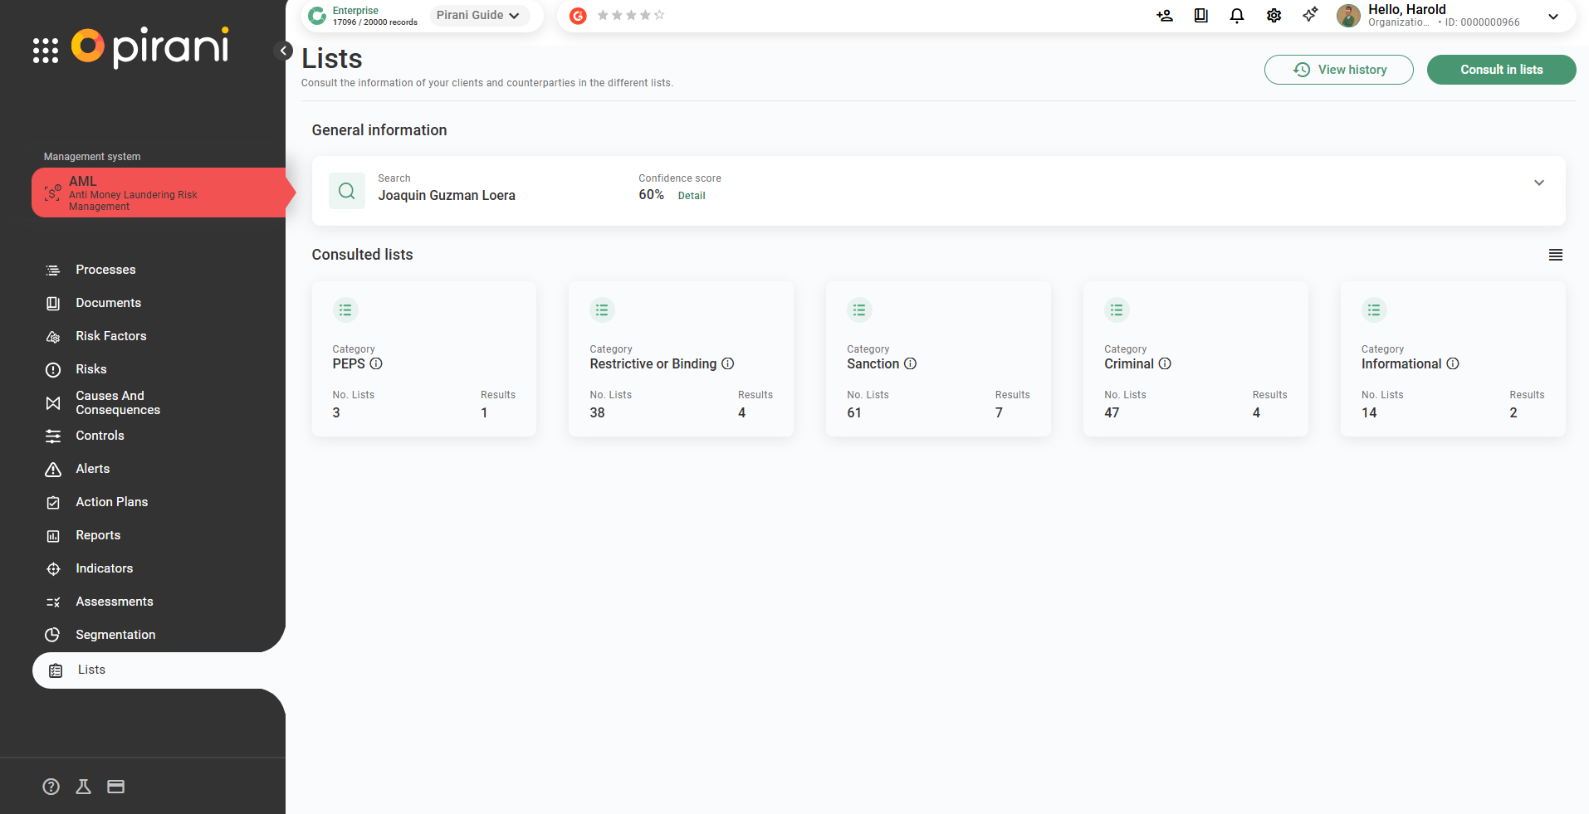Click the View history button

pos(1338,70)
